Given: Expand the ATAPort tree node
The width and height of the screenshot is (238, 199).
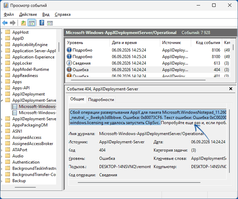Looking at the screenshot, I should 2,150.
